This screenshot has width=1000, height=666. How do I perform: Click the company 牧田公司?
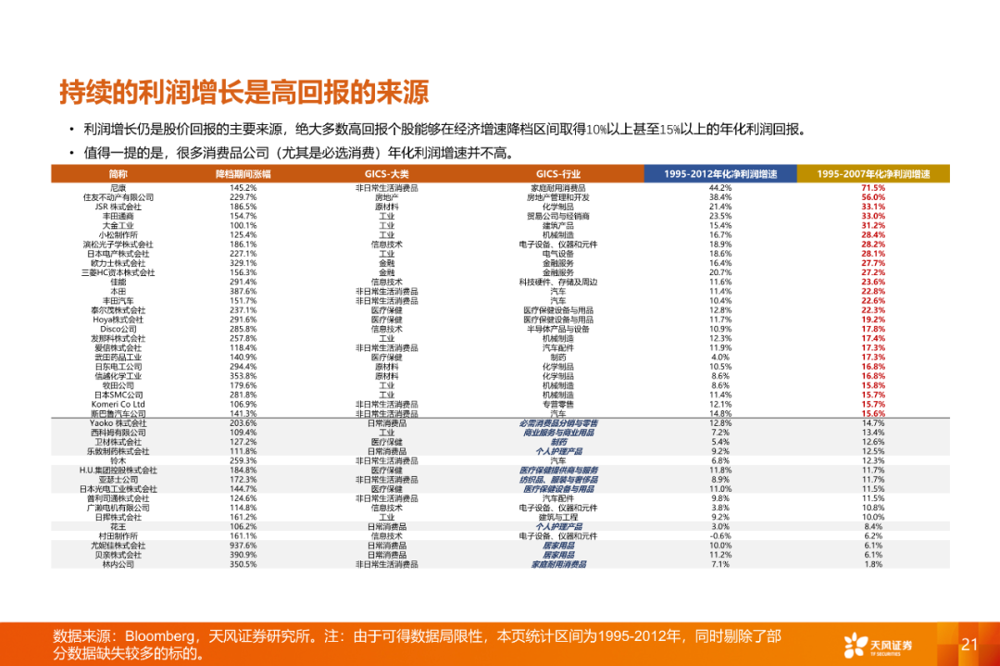tap(118, 386)
